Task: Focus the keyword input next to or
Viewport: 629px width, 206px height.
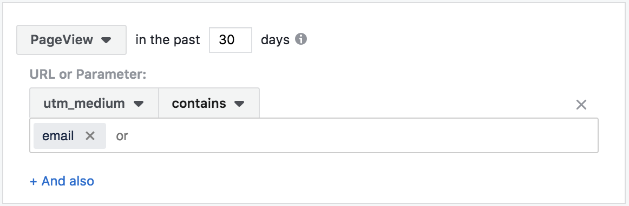Action: click(x=353, y=136)
